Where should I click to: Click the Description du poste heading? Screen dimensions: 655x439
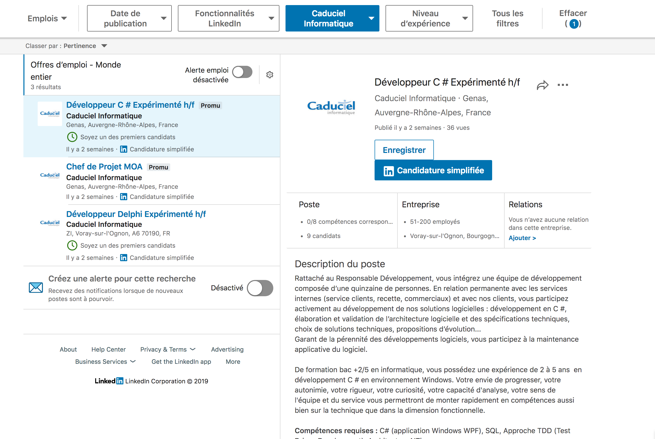click(x=339, y=264)
